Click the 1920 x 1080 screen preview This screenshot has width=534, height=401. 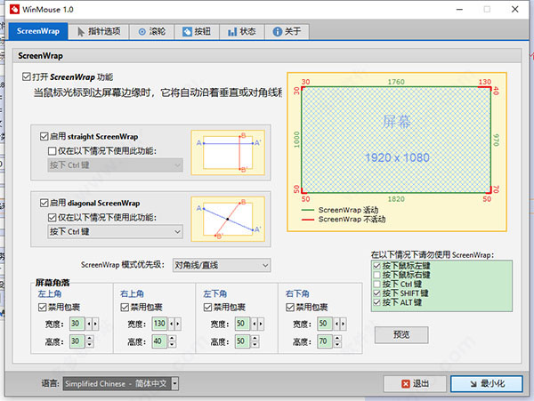point(396,140)
